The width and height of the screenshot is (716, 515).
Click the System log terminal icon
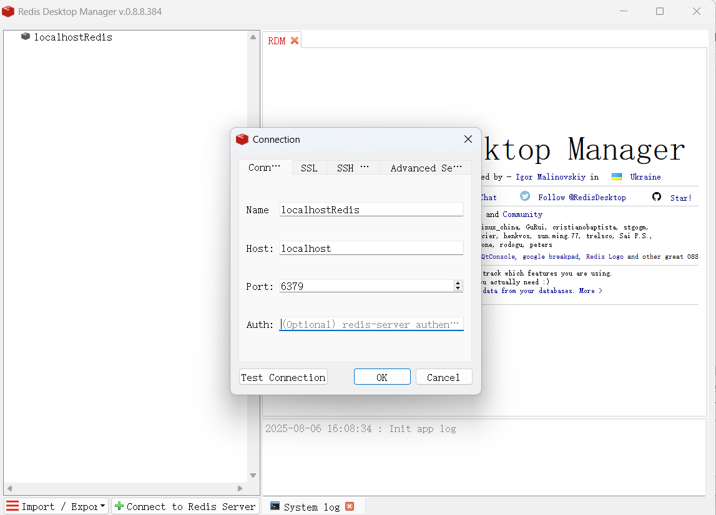pyautogui.click(x=275, y=506)
